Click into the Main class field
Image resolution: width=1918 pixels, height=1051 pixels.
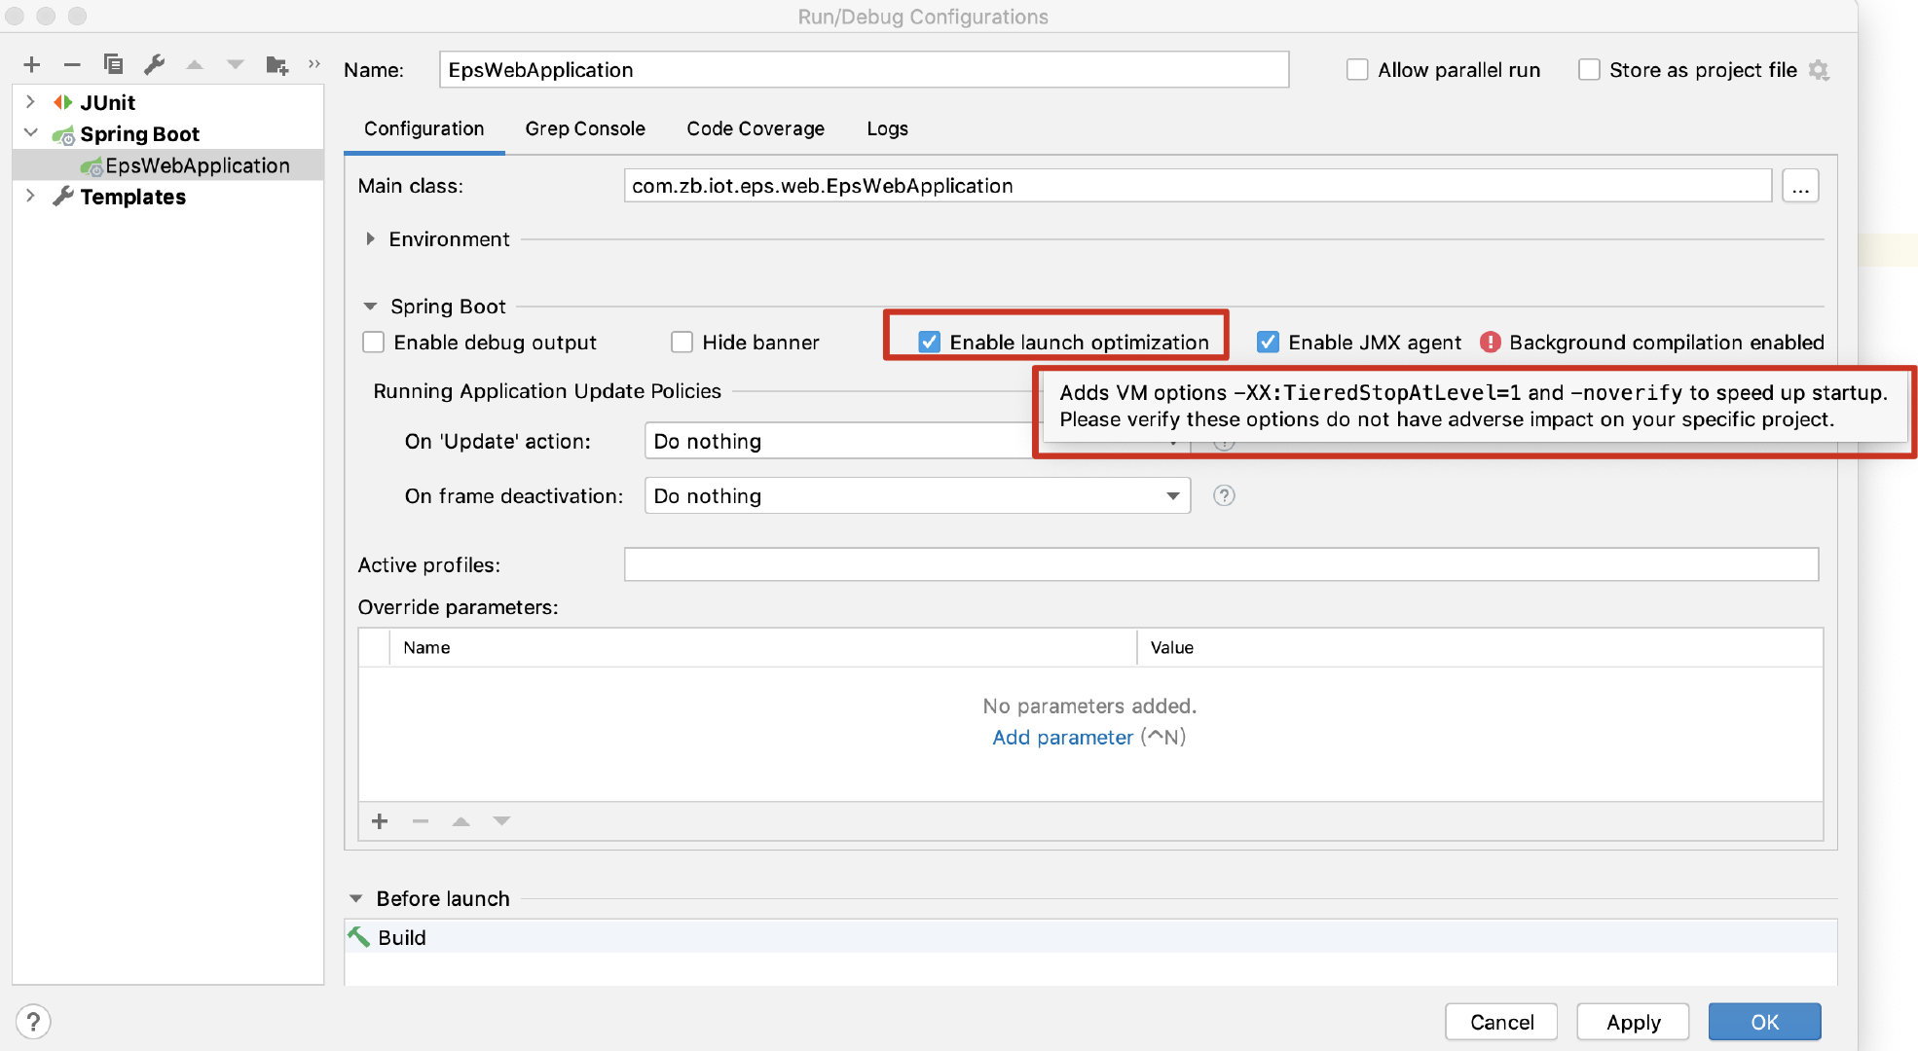pos(1198,186)
